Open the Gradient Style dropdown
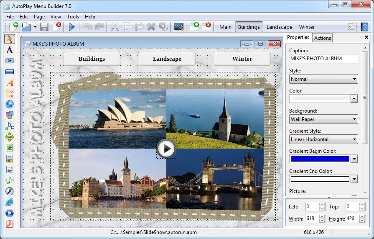 coord(323,139)
